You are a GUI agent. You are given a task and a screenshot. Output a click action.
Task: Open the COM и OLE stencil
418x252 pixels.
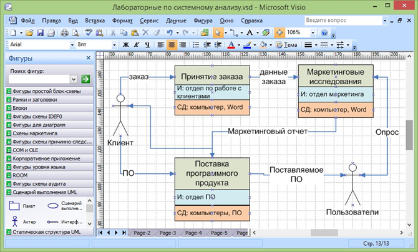pyautogui.click(x=49, y=150)
